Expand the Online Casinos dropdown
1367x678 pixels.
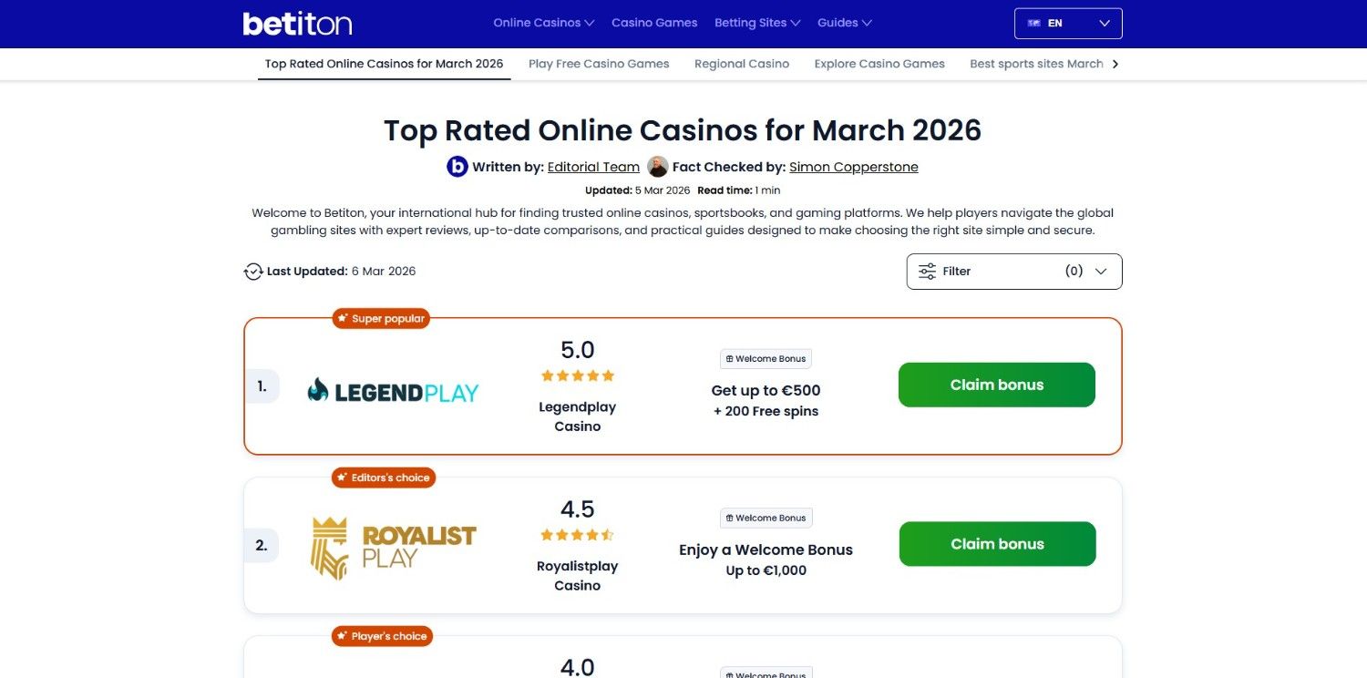(x=543, y=23)
